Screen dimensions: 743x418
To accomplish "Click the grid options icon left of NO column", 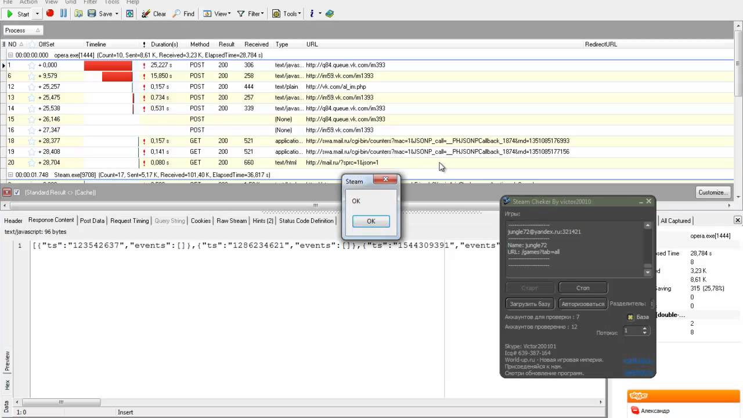I will click(4, 44).
